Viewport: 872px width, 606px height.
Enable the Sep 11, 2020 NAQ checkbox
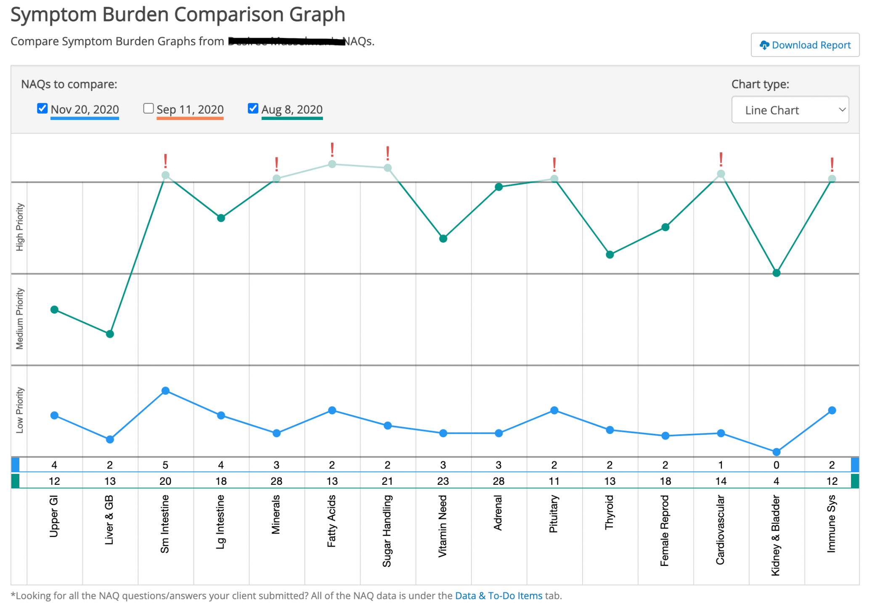[x=148, y=109]
